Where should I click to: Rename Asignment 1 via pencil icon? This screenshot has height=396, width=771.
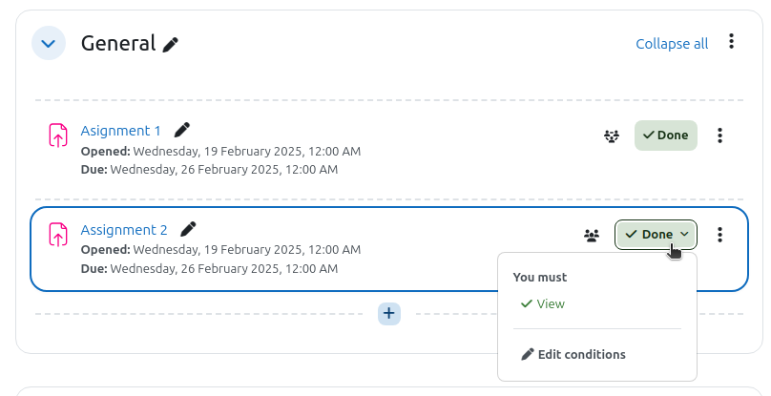point(182,131)
